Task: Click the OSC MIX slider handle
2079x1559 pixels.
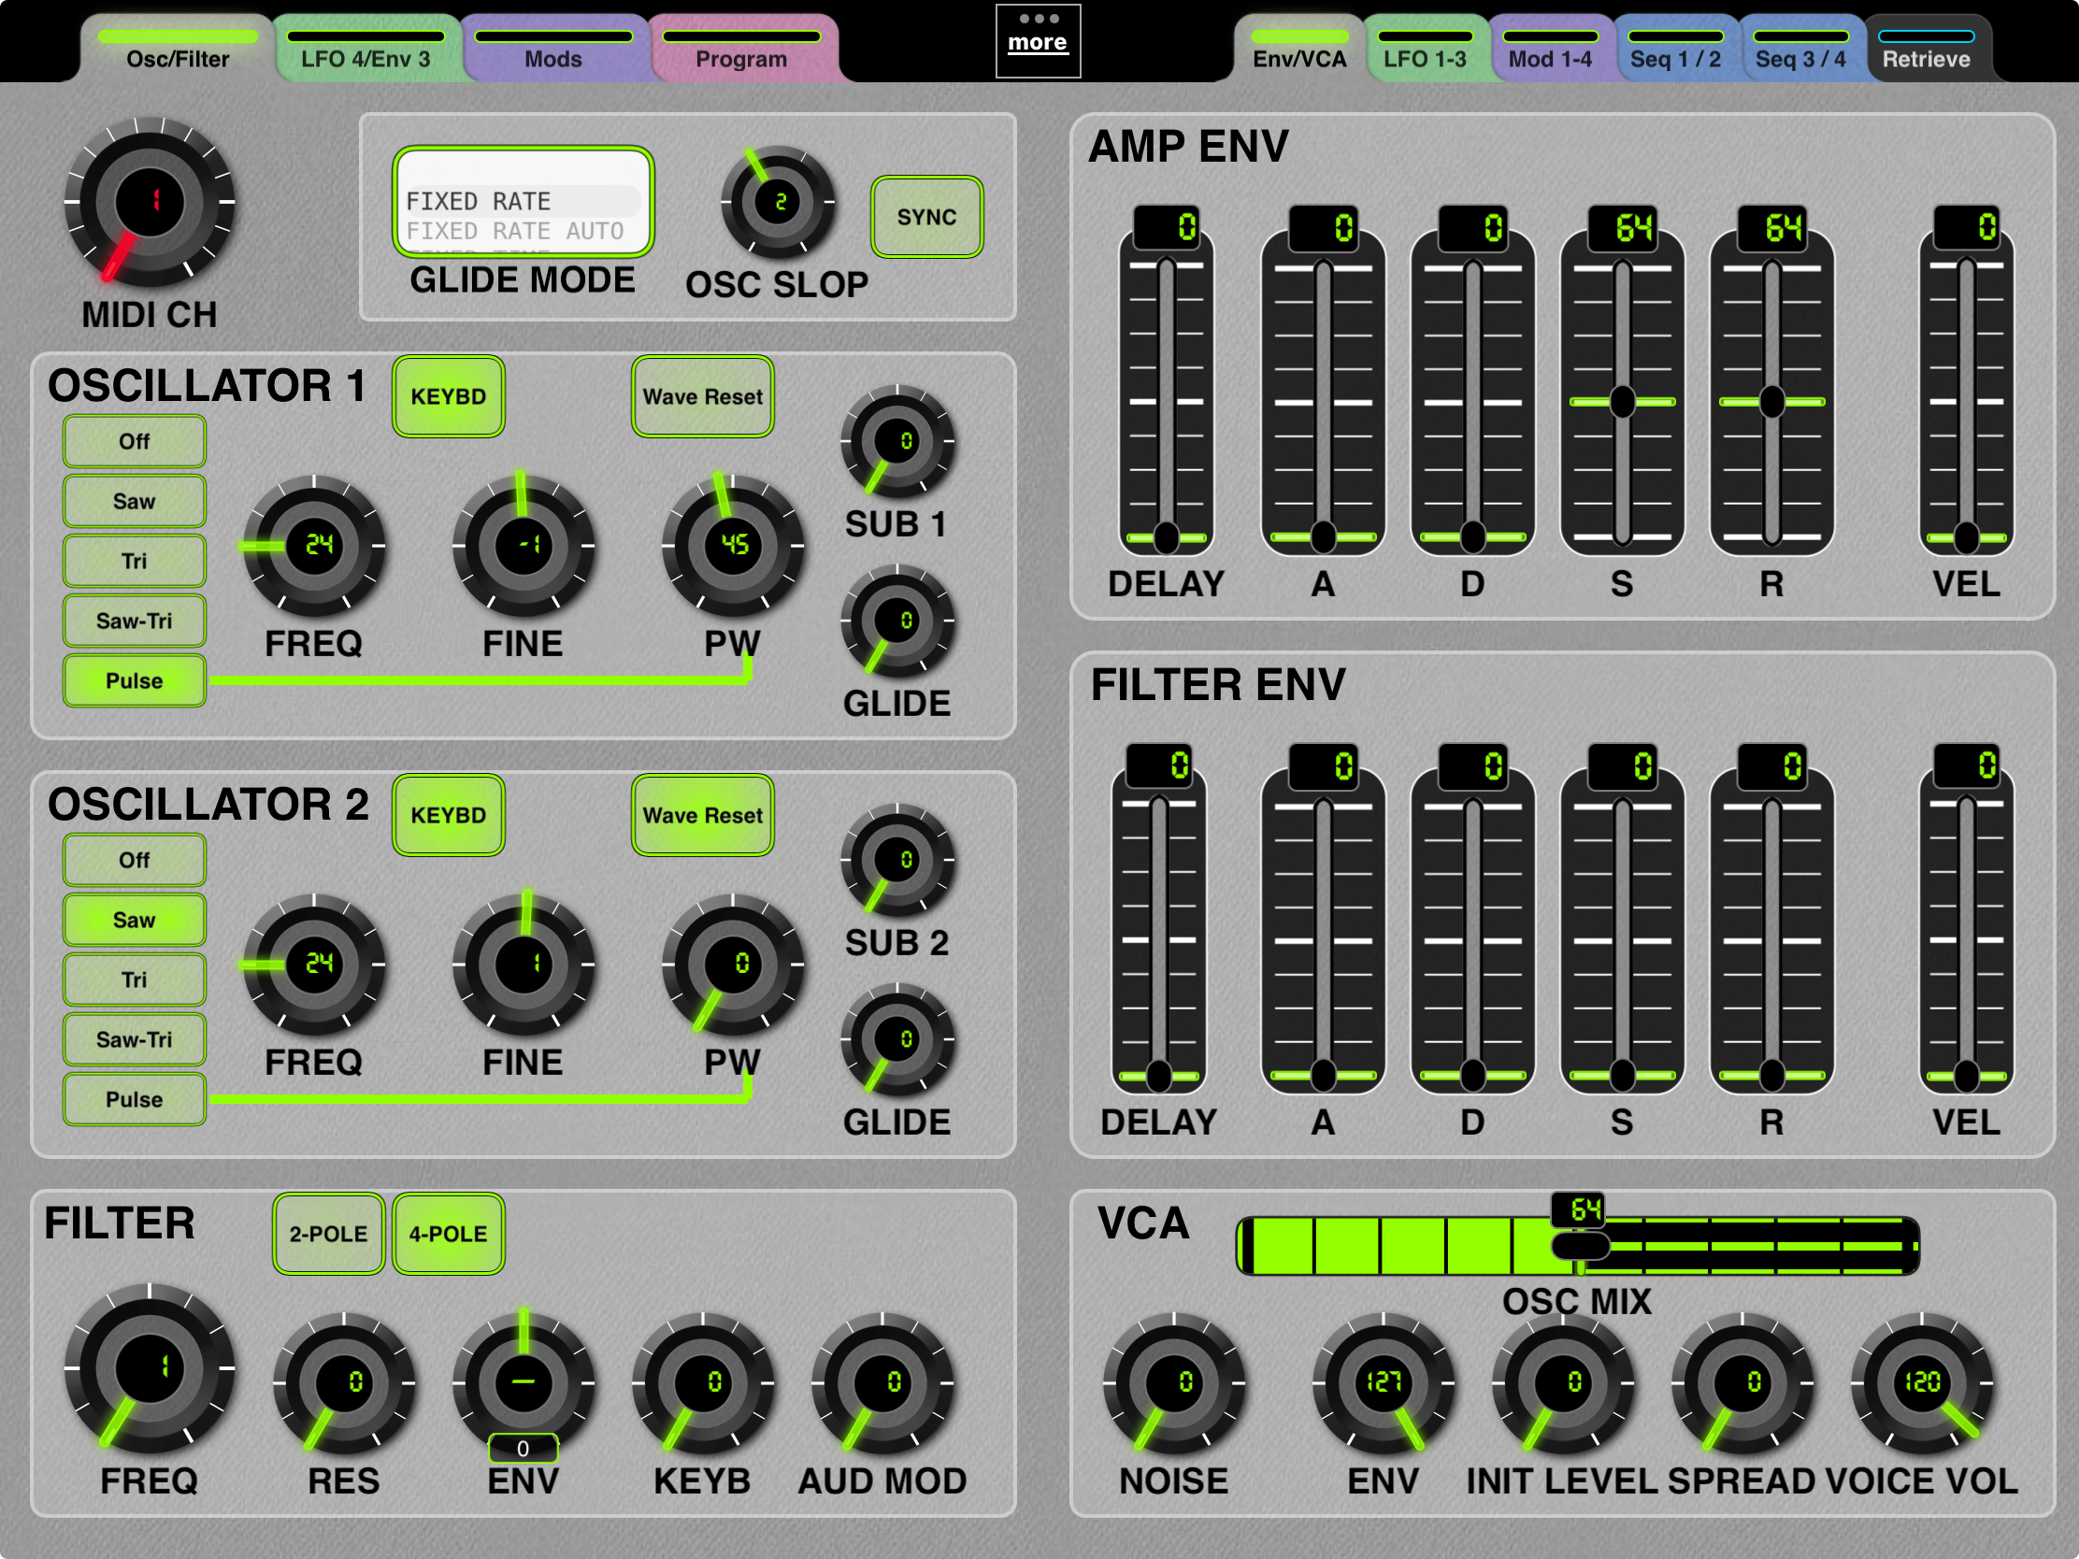Action: pyautogui.click(x=1580, y=1247)
